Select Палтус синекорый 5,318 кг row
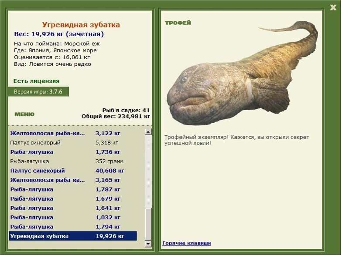Screen dimensions: 349x255 (x=73, y=143)
